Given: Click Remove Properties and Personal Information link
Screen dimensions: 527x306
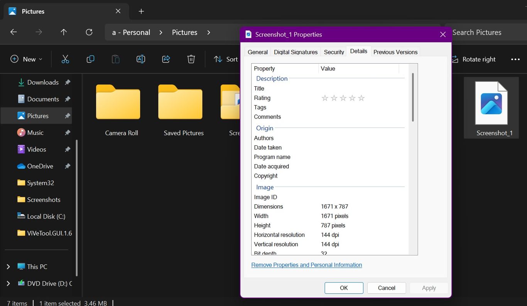Looking at the screenshot, I should click(306, 265).
